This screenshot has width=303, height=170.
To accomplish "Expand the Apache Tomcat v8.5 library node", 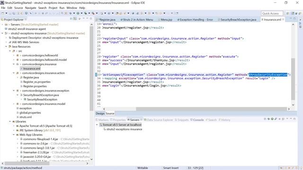I will [14, 126].
